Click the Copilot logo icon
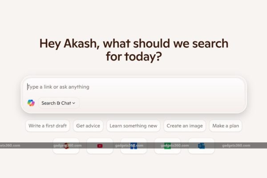This screenshot has height=178, width=267. click(x=31, y=103)
